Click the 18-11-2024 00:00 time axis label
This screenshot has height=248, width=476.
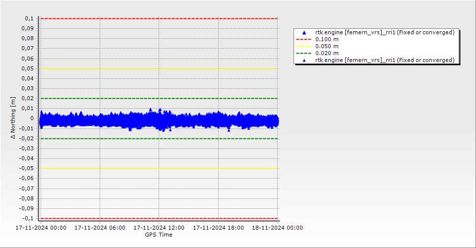pos(277,228)
